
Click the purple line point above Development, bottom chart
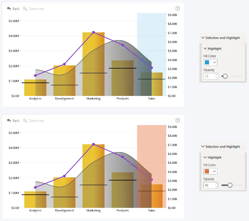(x=64, y=176)
